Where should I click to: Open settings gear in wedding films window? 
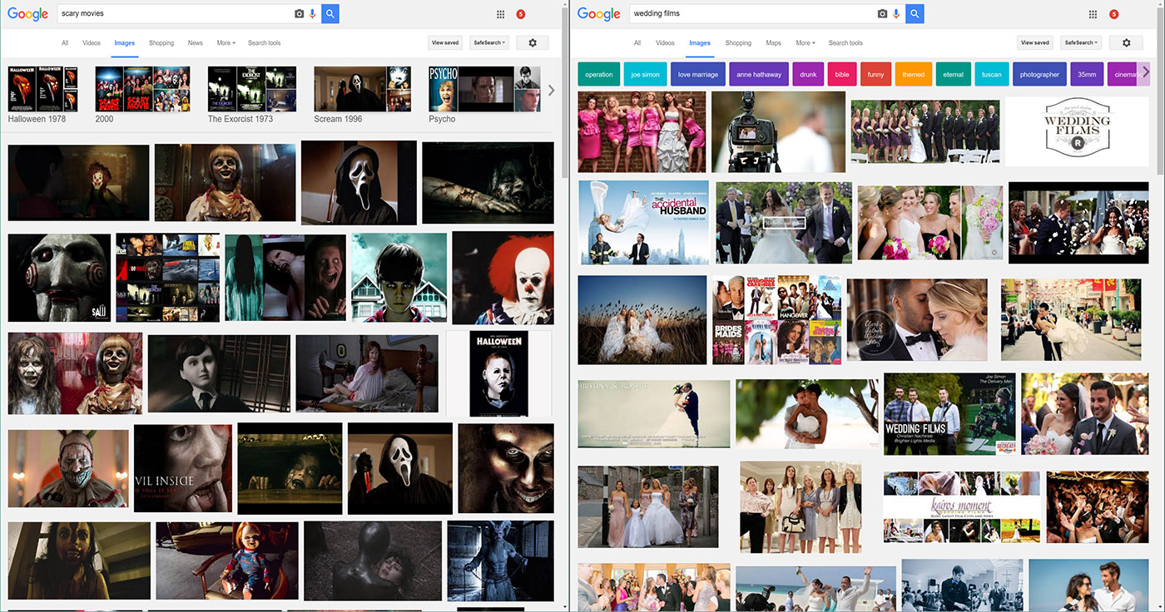[1127, 42]
